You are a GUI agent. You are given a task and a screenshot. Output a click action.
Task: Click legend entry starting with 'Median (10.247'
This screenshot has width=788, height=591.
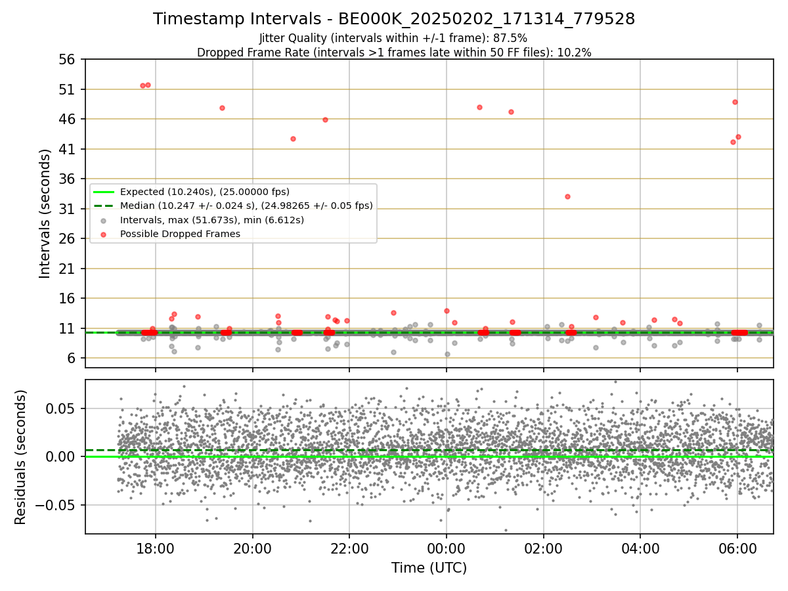click(246, 206)
